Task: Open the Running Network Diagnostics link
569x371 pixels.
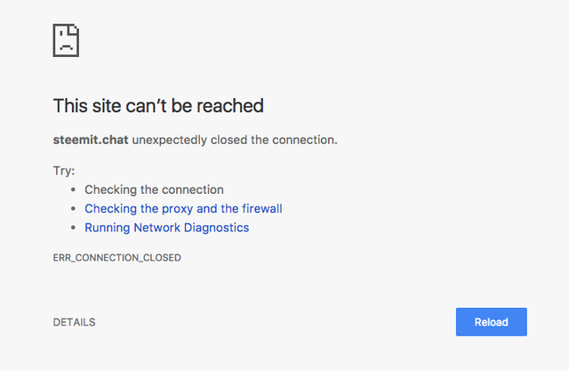Action: [166, 228]
